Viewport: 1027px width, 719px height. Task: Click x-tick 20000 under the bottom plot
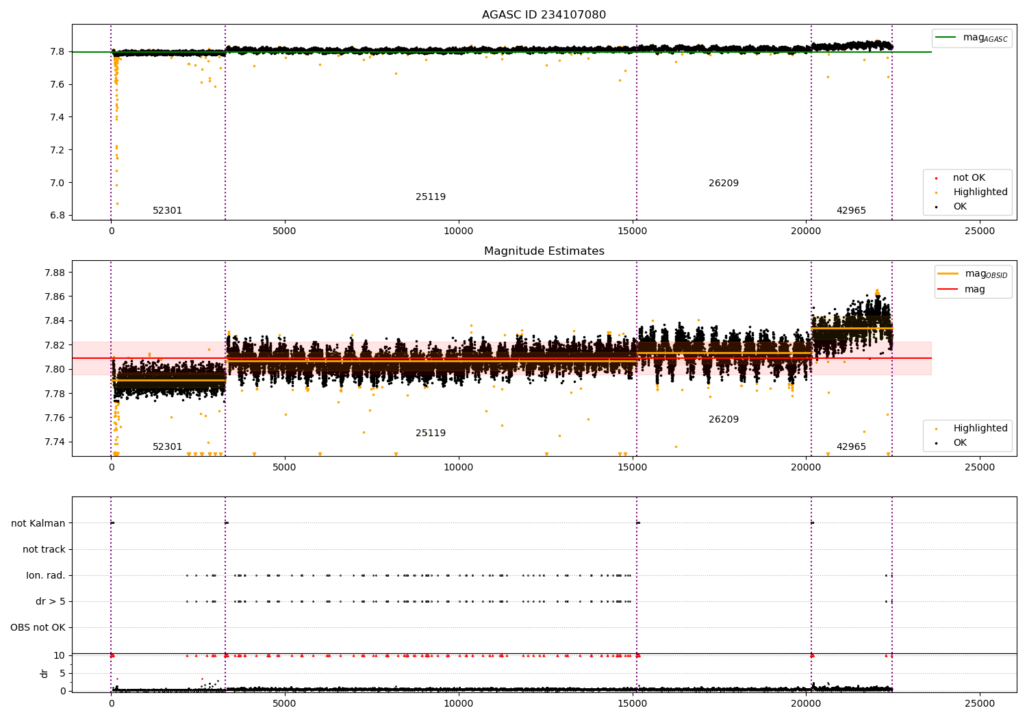(806, 704)
